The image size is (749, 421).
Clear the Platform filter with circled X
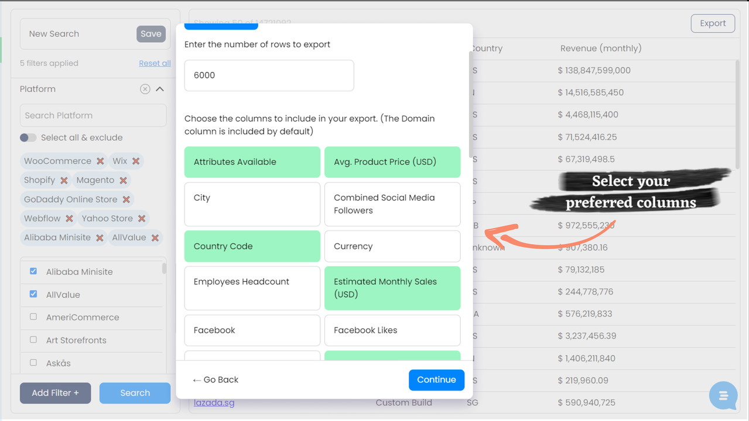pyautogui.click(x=145, y=89)
